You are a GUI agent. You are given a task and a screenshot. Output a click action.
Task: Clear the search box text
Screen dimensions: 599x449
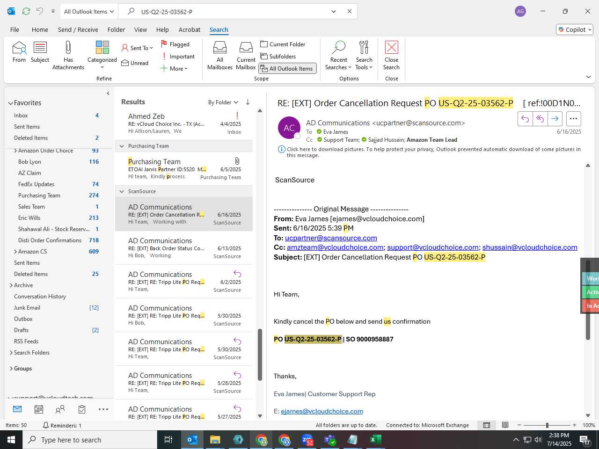pyautogui.click(x=349, y=11)
